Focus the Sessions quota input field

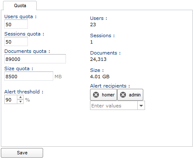point(16,41)
